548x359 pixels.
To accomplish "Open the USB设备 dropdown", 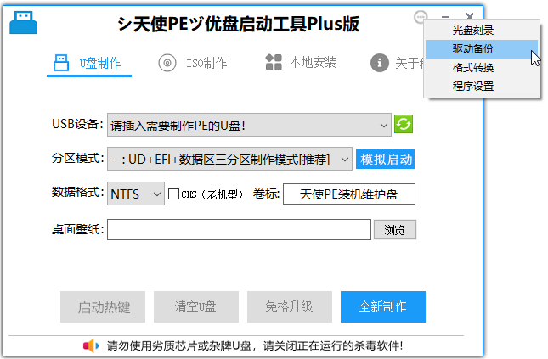I will tap(249, 125).
